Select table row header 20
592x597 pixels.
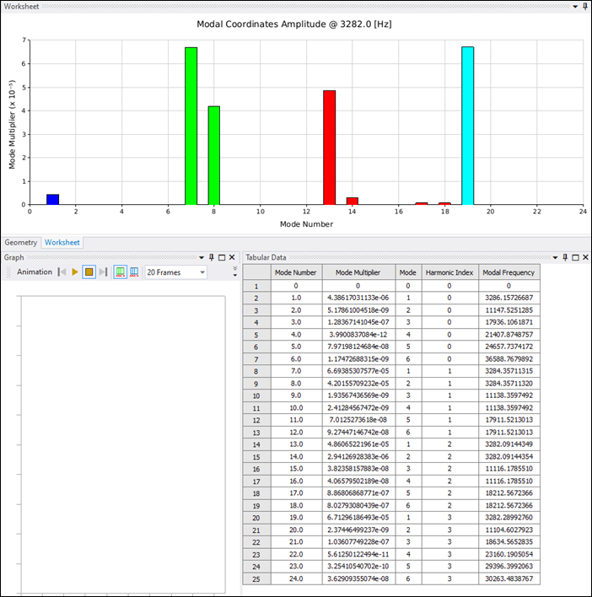click(256, 518)
